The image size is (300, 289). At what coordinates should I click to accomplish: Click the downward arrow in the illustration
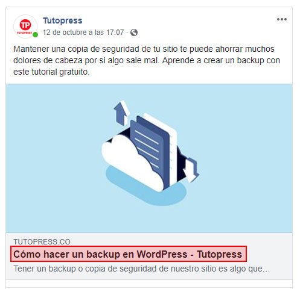[x=191, y=170]
